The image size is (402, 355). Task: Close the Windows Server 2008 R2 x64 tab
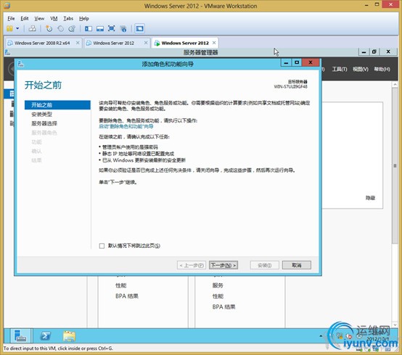[x=78, y=43]
